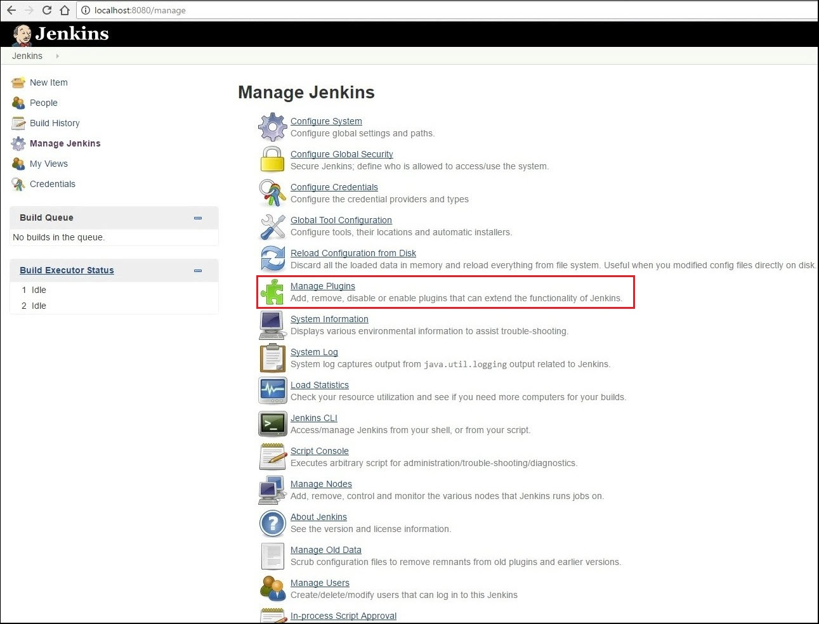Open the Manage Users link
This screenshot has height=624, width=819.
(x=320, y=583)
